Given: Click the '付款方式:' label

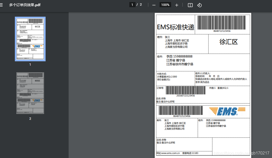Looking at the screenshot, I should point(162,74).
